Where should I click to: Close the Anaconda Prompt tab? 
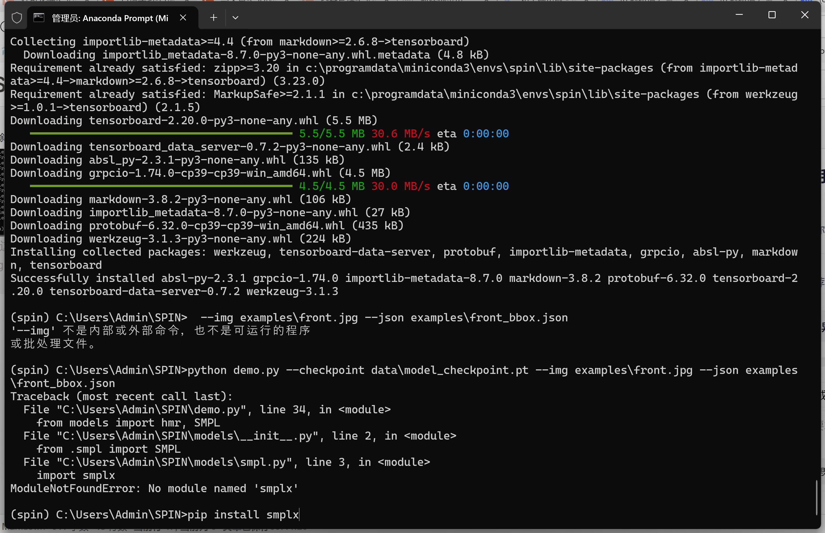click(x=183, y=18)
